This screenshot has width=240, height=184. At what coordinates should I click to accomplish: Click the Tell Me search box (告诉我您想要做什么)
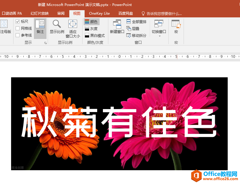(x=164, y=14)
